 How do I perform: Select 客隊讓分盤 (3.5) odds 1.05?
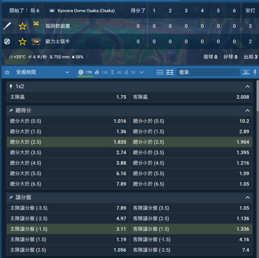[x=191, y=208]
